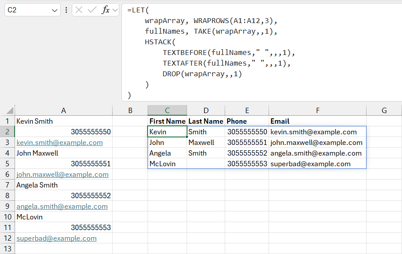
Task: Select row 7 header
Action: pos(7,185)
